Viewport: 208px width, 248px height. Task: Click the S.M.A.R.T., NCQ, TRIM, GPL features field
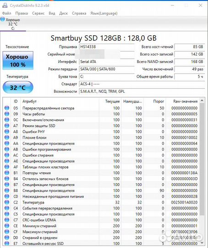(x=142, y=91)
